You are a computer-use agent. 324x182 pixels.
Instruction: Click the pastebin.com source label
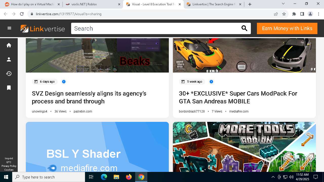pos(83,111)
